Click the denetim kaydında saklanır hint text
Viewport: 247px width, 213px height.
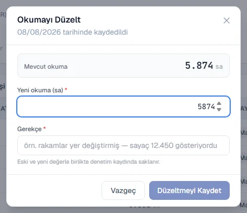[88, 162]
